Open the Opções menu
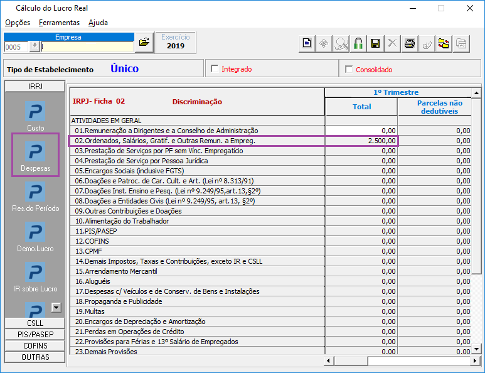This screenshot has height=373, width=485. (18, 23)
